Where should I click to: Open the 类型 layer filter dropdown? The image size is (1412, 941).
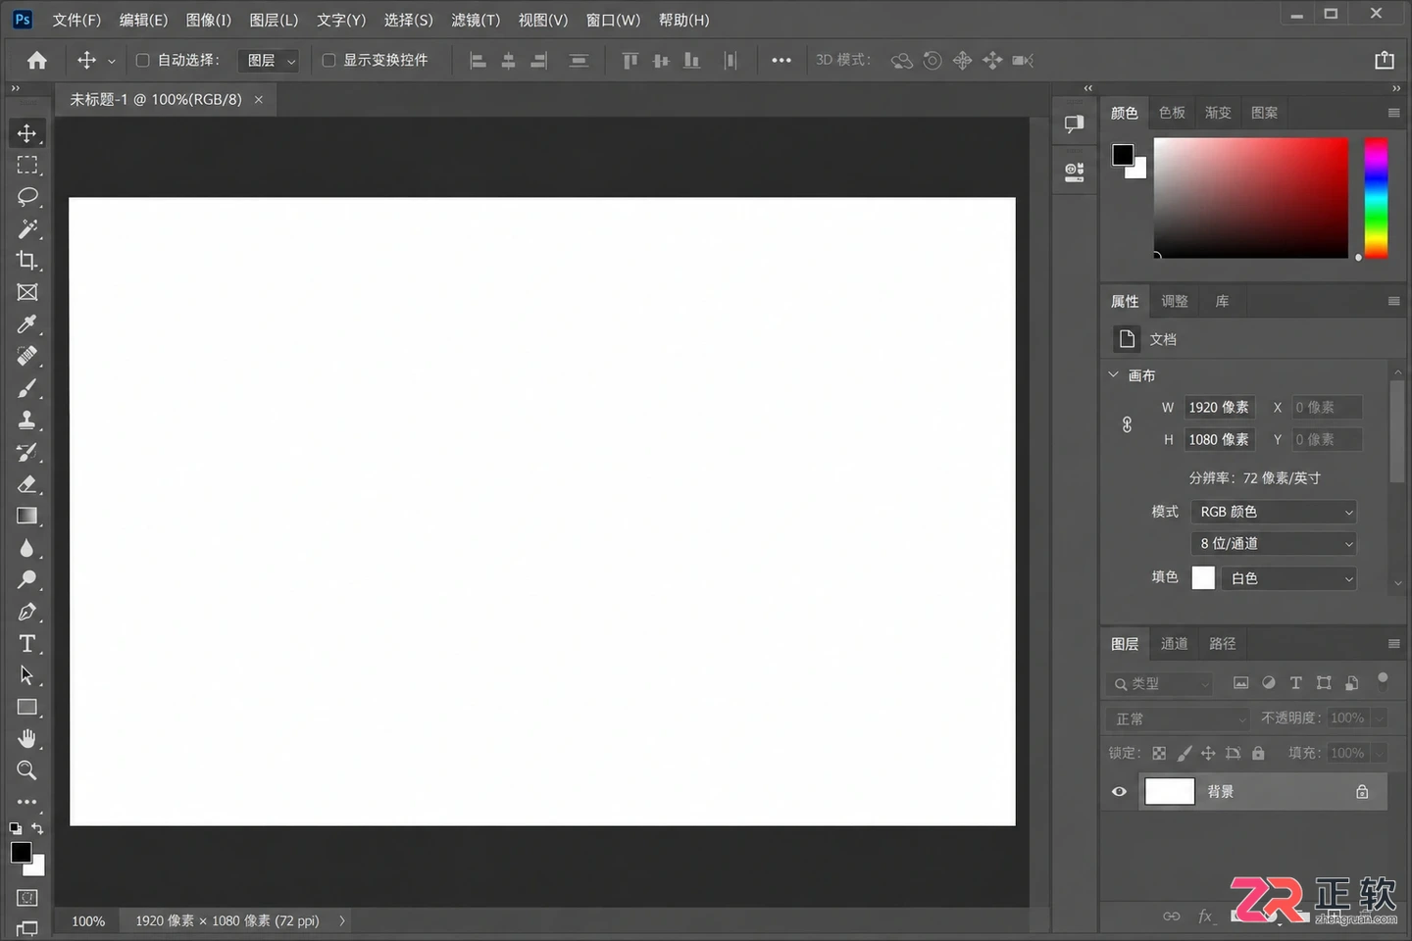tap(1159, 683)
